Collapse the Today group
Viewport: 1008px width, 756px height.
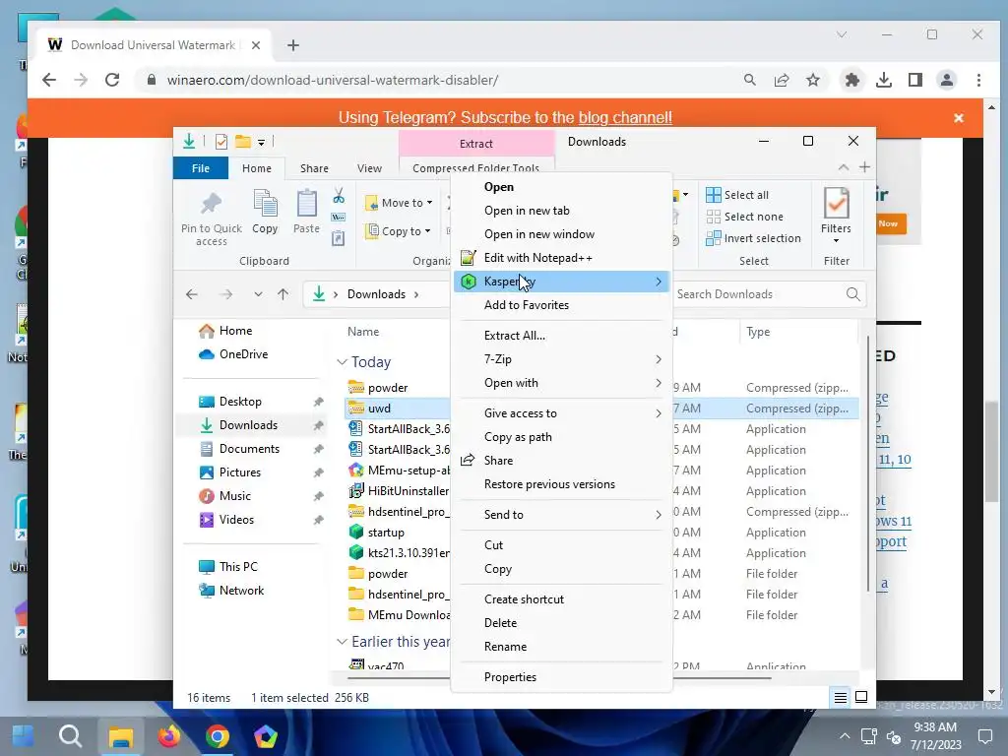(342, 362)
